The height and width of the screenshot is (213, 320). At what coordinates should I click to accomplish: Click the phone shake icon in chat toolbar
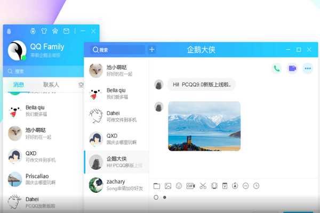pos(214,186)
